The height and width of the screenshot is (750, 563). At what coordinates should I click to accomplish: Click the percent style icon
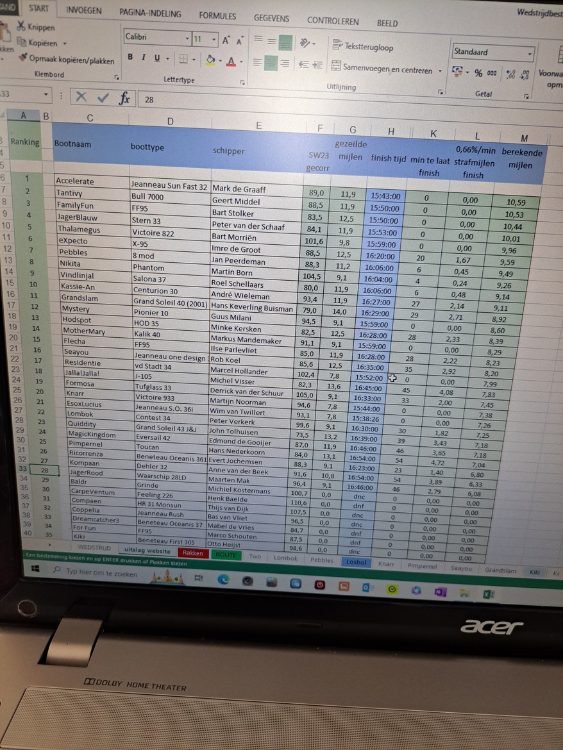[x=478, y=73]
